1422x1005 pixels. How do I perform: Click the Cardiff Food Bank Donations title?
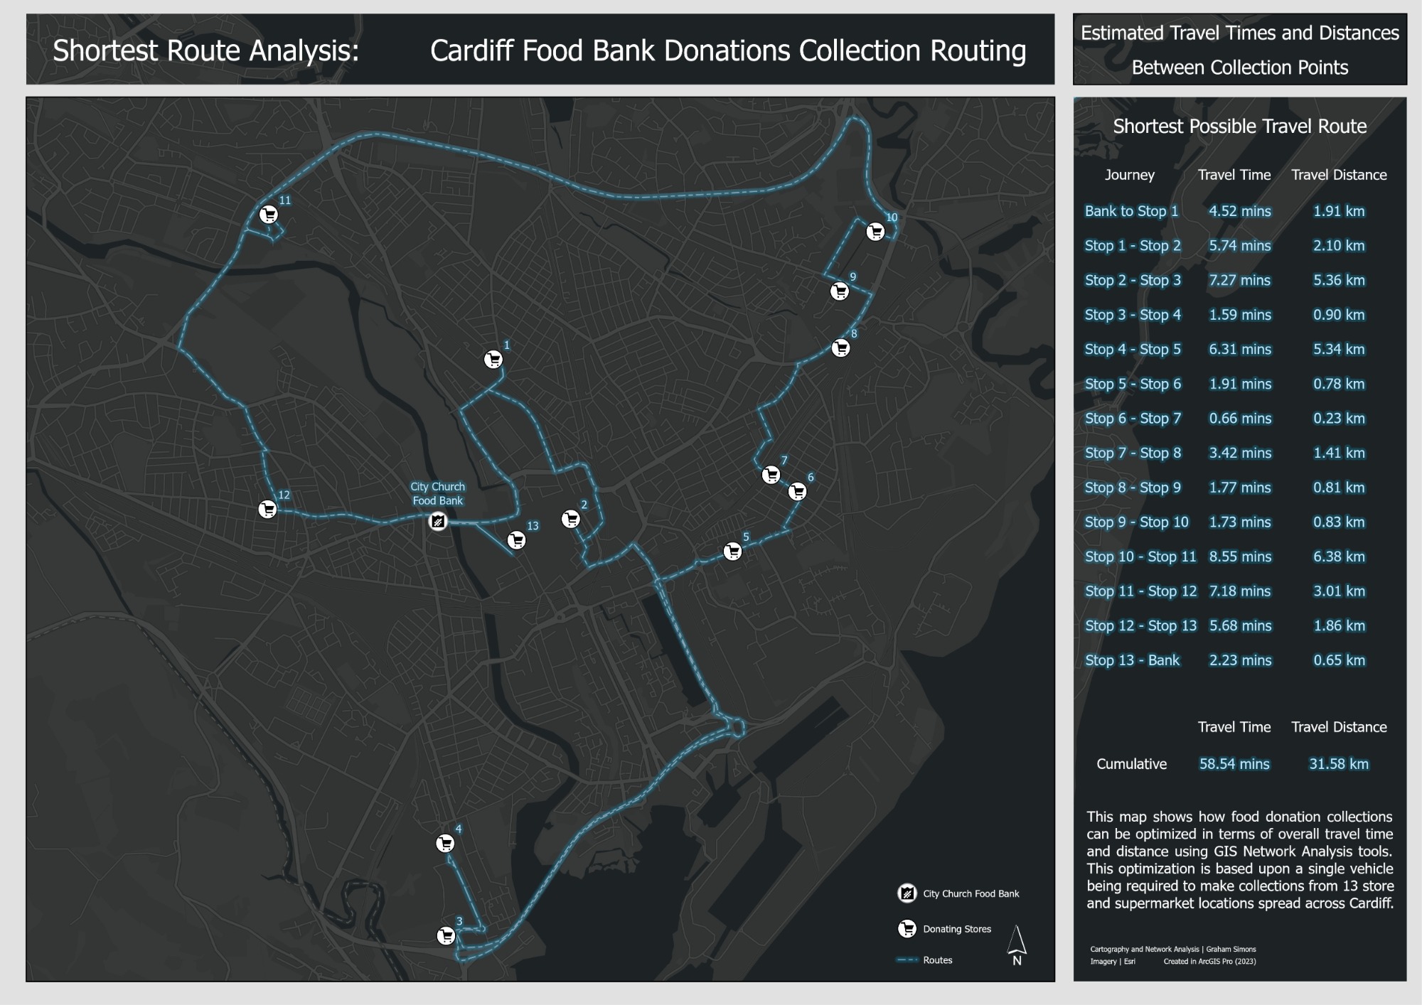tap(727, 50)
